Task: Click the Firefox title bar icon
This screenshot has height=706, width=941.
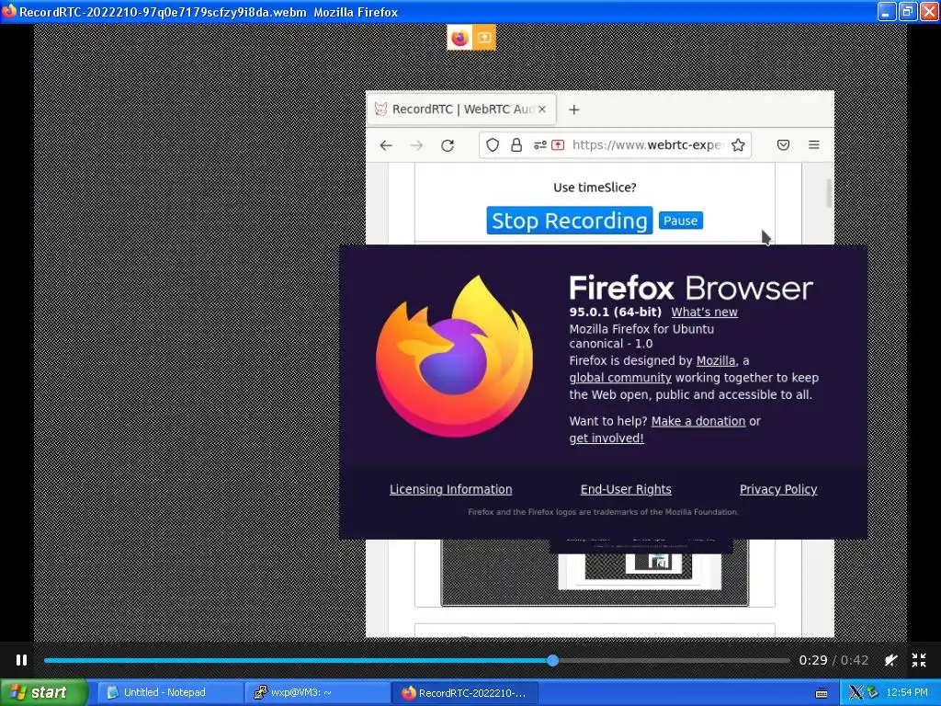Action: coord(9,11)
